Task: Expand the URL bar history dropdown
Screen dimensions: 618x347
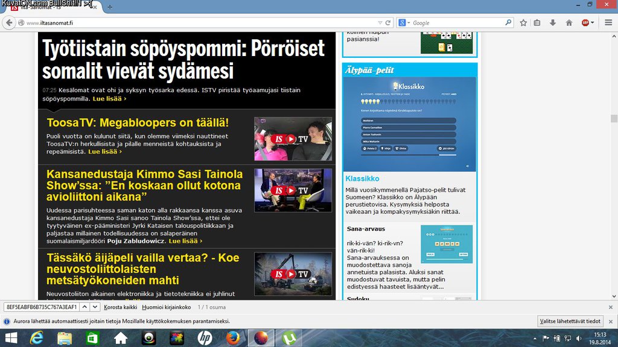Action: pyautogui.click(x=379, y=23)
